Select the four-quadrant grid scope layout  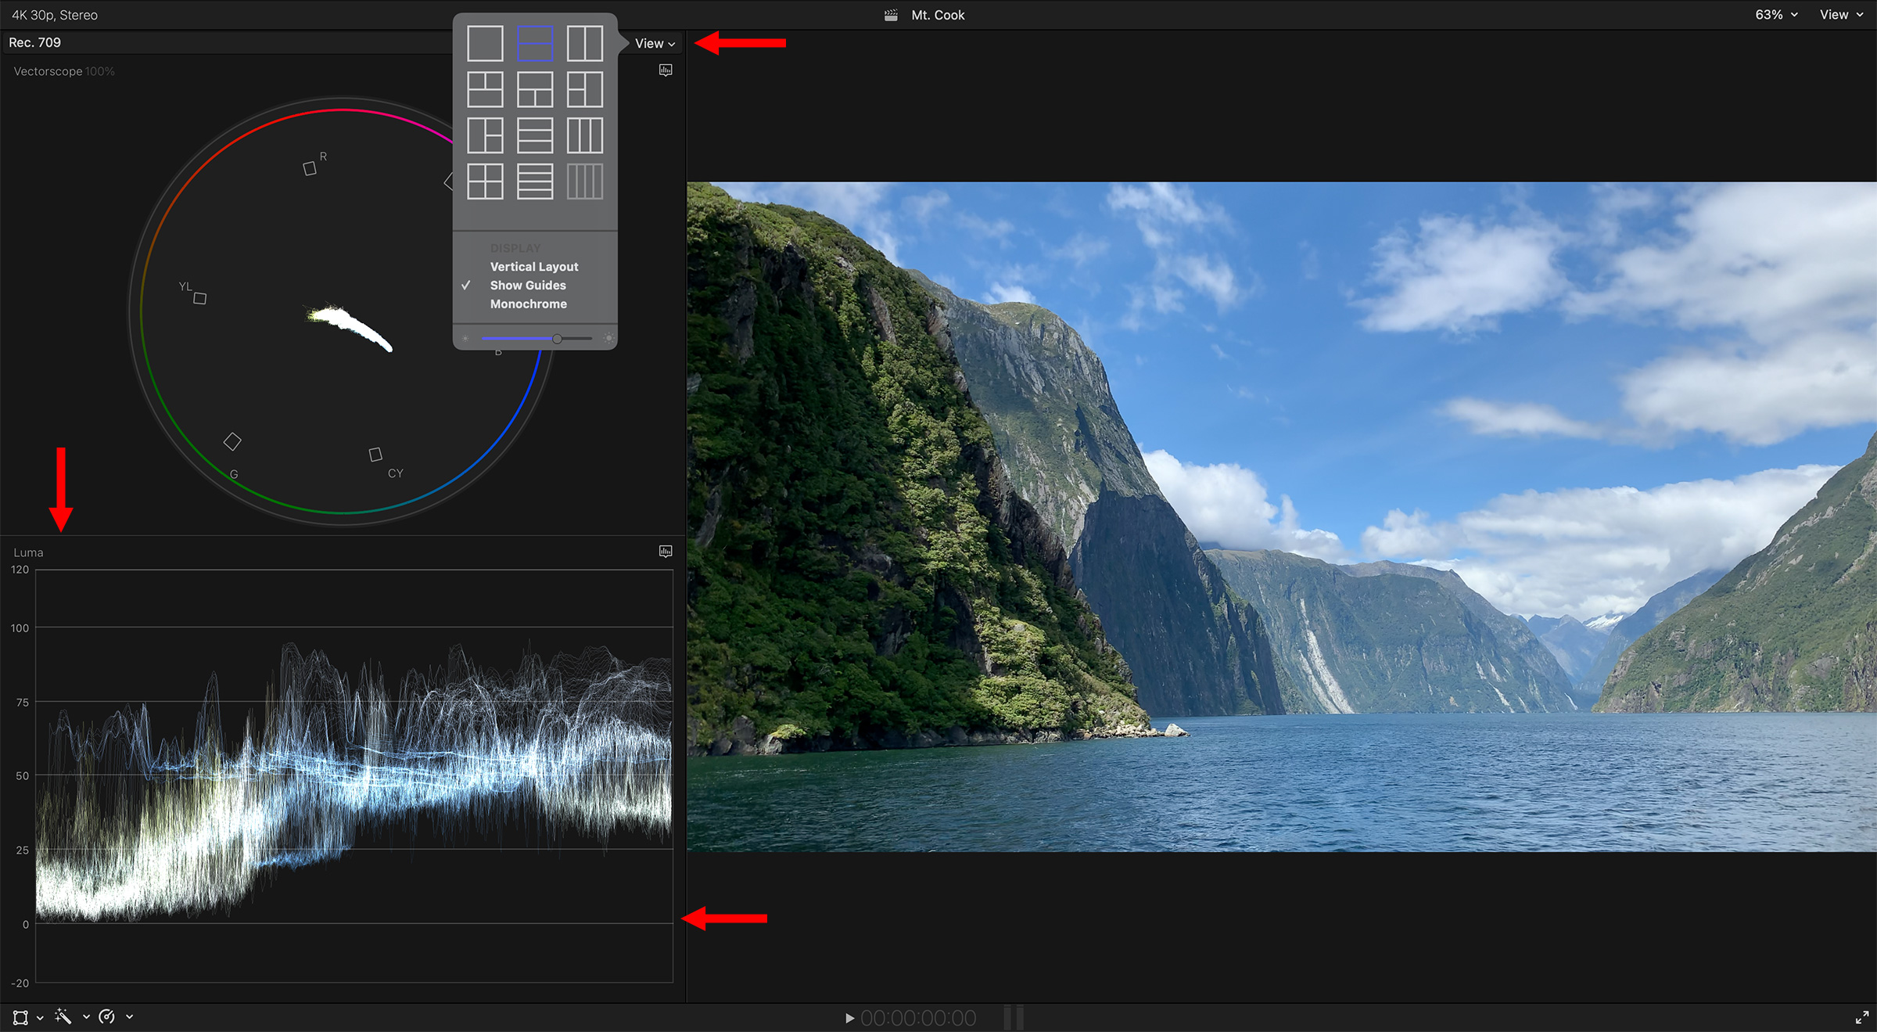point(485,182)
